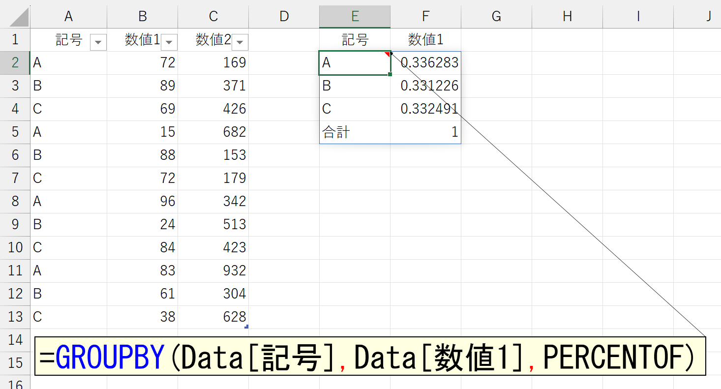Viewport: 721px width, 389px height.
Task: Click cell B2 with value 72
Action: [x=143, y=63]
